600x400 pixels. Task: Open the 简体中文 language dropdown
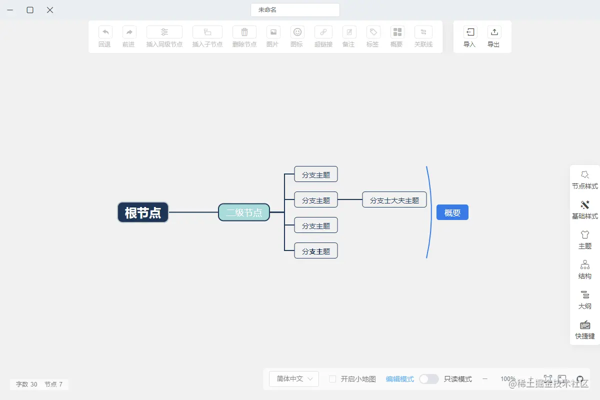tap(294, 379)
